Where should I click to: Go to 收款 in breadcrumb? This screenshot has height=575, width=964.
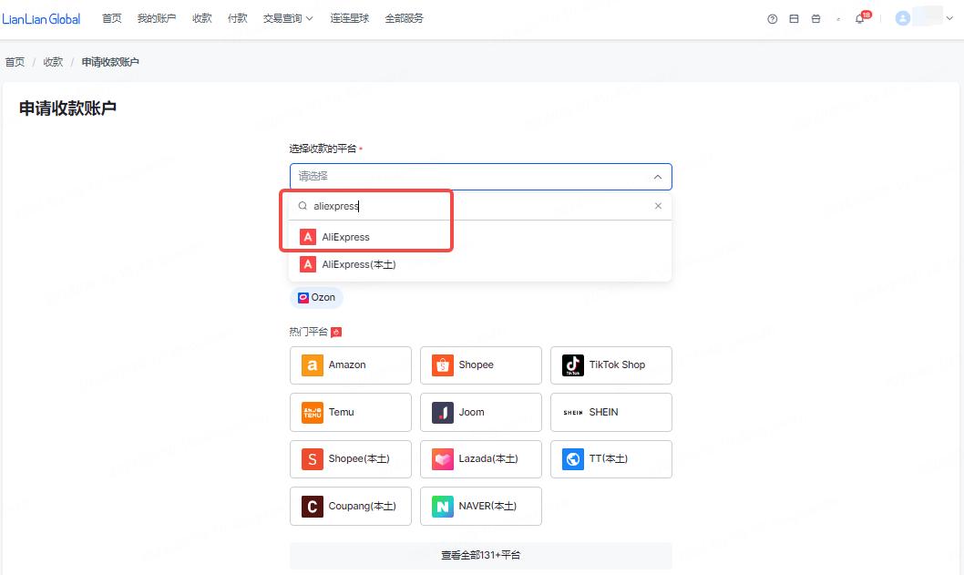pyautogui.click(x=53, y=62)
